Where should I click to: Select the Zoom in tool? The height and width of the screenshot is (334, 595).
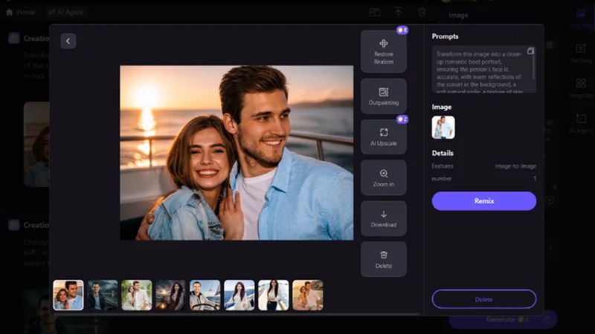point(384,177)
